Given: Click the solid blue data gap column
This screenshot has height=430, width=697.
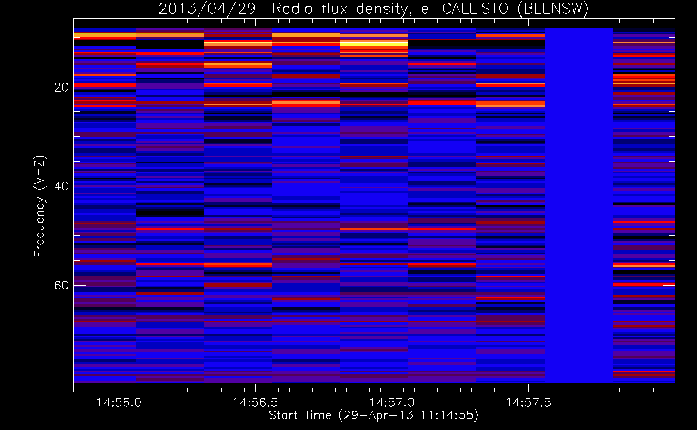Looking at the screenshot, I should coord(579,205).
